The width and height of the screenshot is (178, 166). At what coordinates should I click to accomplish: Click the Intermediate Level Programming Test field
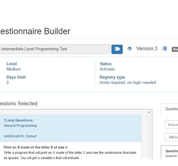pos(55,49)
